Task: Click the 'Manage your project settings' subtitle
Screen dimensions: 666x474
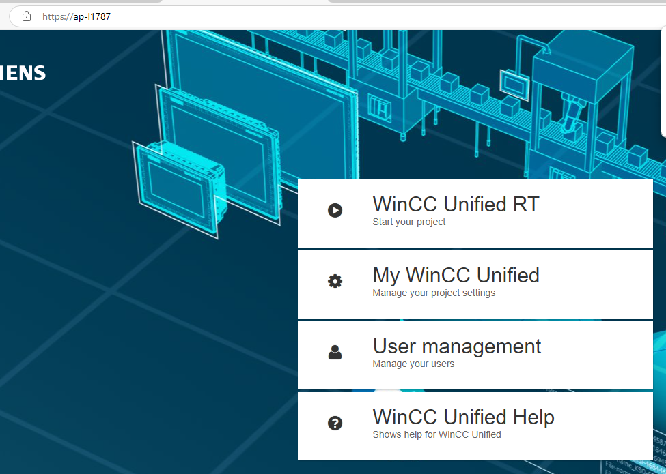Action: pyautogui.click(x=434, y=293)
